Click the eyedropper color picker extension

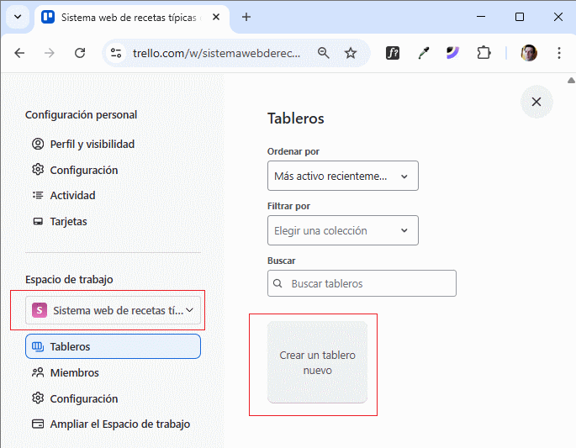[x=424, y=53]
